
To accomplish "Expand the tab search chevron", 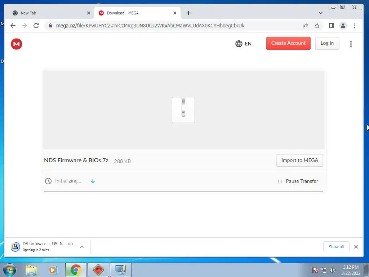I will tap(320, 13).
